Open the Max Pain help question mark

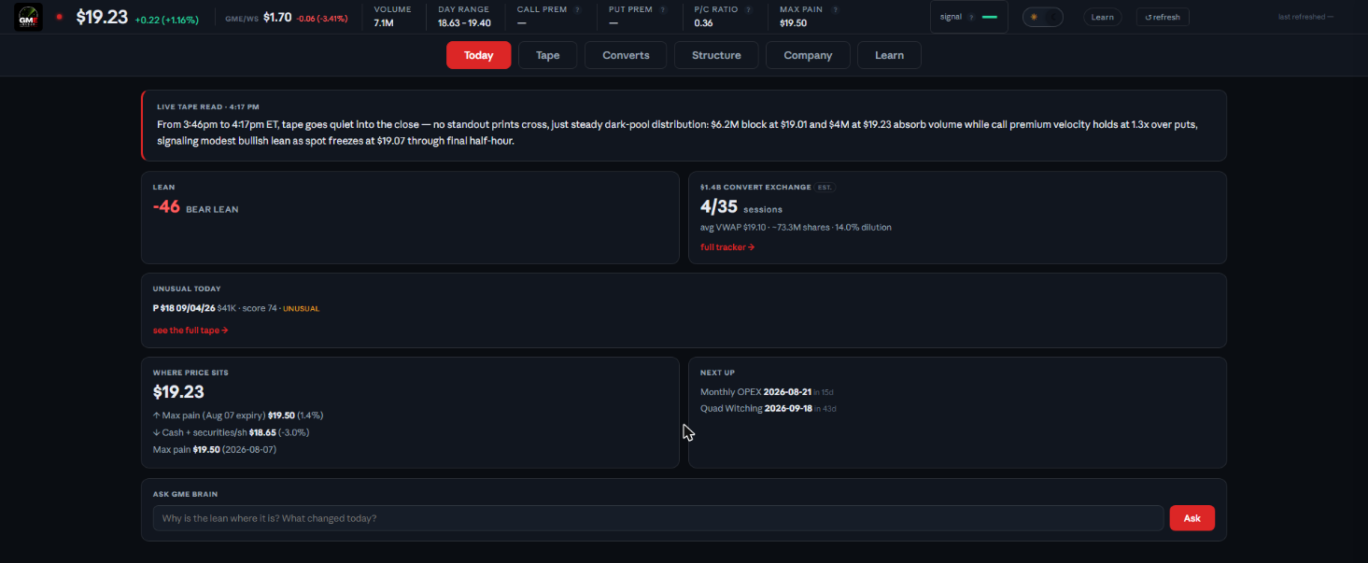tap(834, 9)
